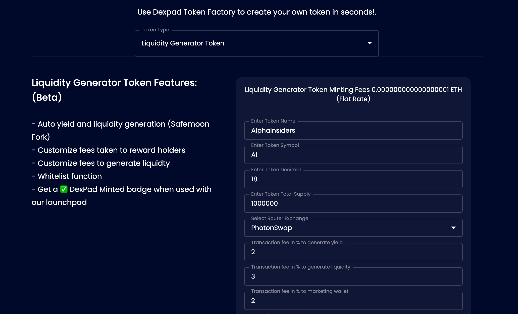Click the Select Router Exchange caret arrow
Screen dimensions: 518x314
(x=453, y=228)
